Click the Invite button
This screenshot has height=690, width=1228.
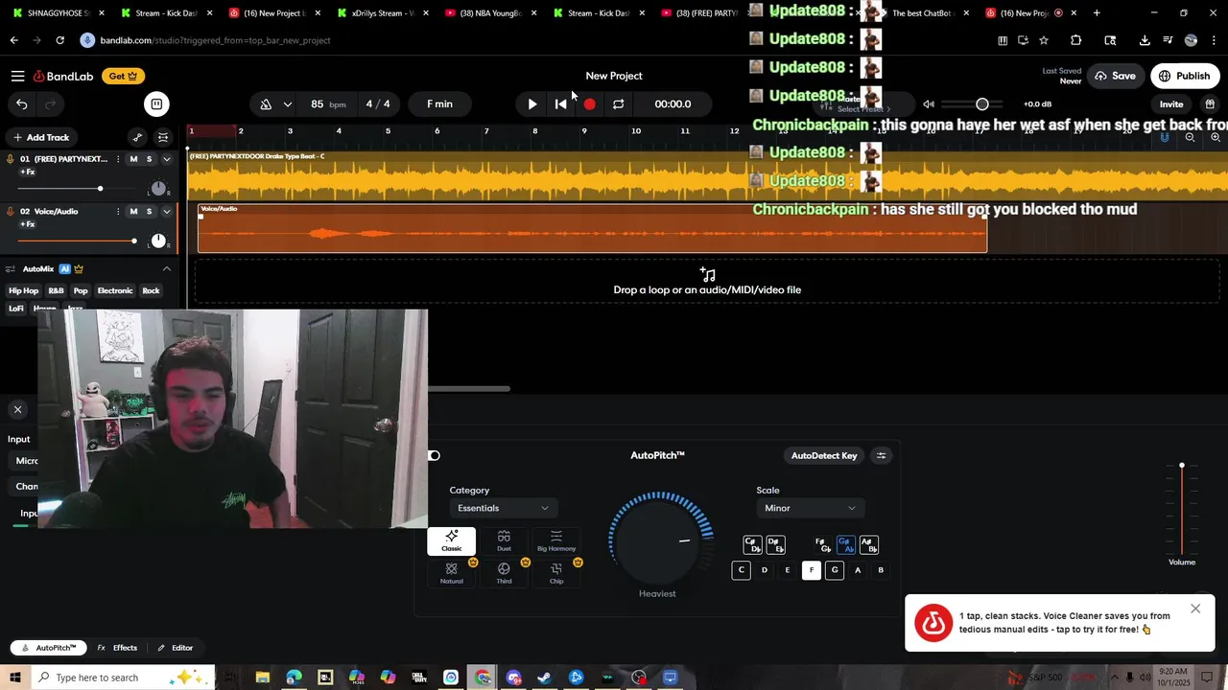[1171, 104]
